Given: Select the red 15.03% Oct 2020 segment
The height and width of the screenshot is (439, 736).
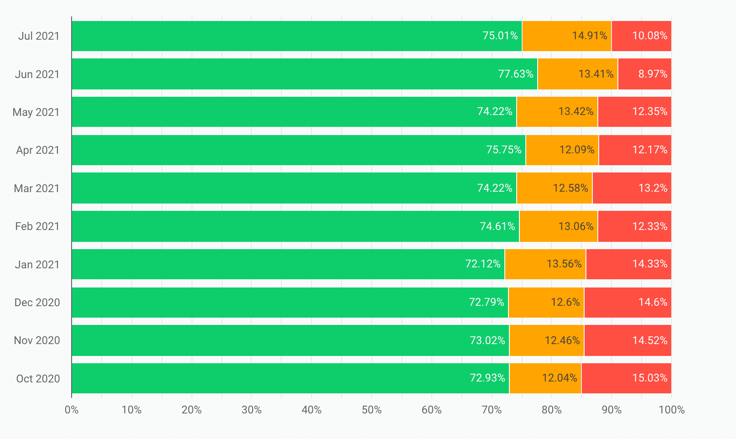Looking at the screenshot, I should pos(626,378).
